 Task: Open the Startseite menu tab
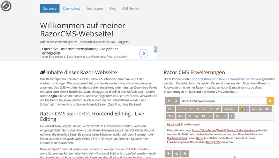[50, 8]
